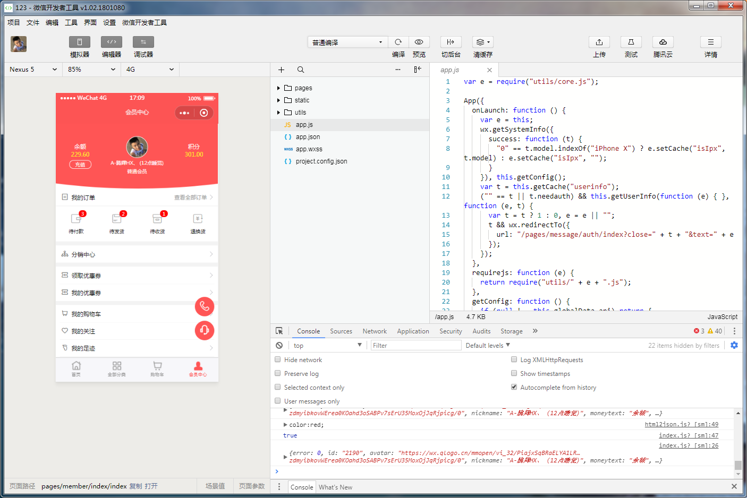
Task: Enable Preserve log checkbox
Action: click(x=278, y=373)
